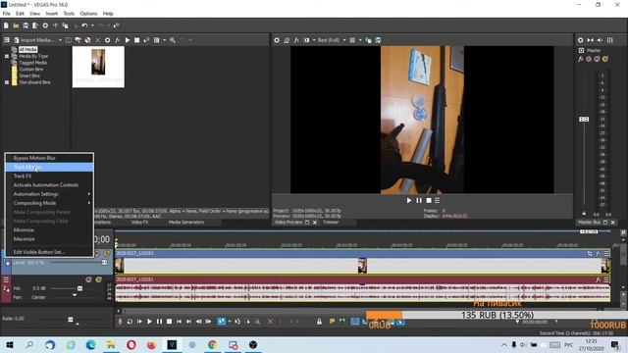
Task: Copy preview snapshot to clipboard
Action: (x=369, y=40)
